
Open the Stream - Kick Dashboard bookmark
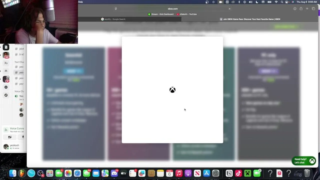coord(161,14)
